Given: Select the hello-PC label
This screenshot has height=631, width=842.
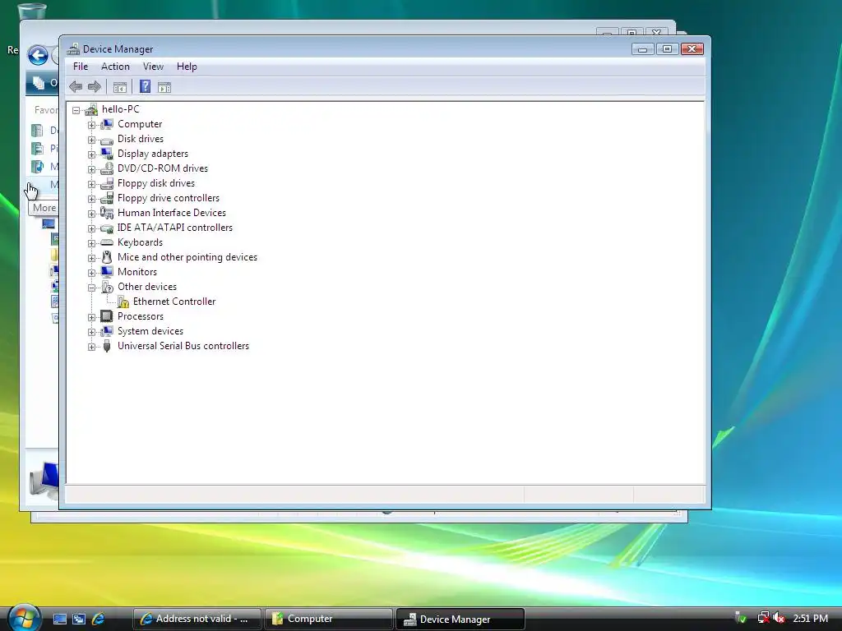Looking at the screenshot, I should [120, 109].
